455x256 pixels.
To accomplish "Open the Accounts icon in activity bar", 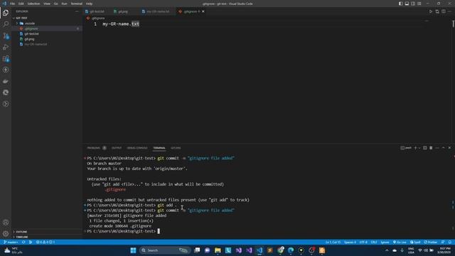I will click(x=6, y=223).
